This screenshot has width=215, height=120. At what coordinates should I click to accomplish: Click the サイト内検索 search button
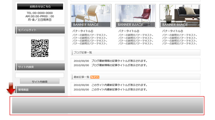[x=40, y=82]
